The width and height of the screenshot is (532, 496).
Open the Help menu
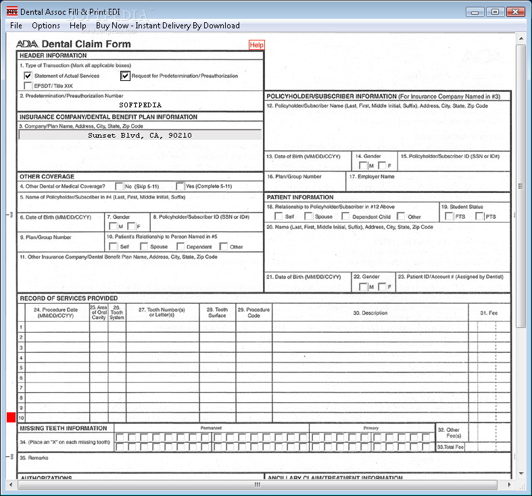coord(78,26)
